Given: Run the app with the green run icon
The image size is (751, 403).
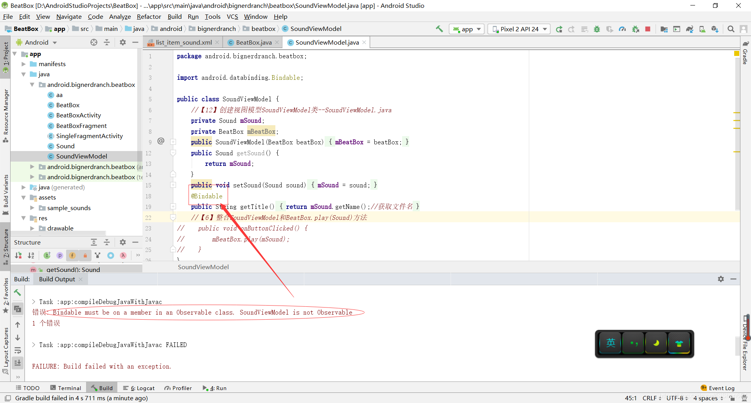Looking at the screenshot, I should tap(559, 29).
